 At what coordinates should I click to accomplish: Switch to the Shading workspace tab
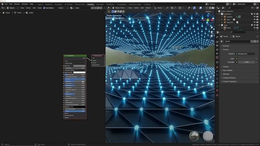tap(91, 4)
